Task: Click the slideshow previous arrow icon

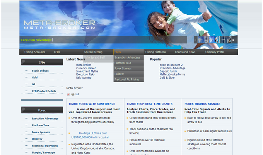Action: pos(195,40)
